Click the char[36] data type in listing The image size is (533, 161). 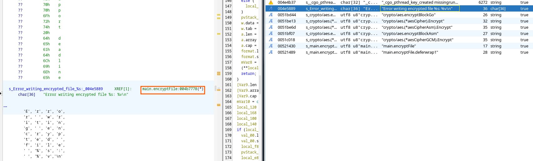click(x=27, y=95)
